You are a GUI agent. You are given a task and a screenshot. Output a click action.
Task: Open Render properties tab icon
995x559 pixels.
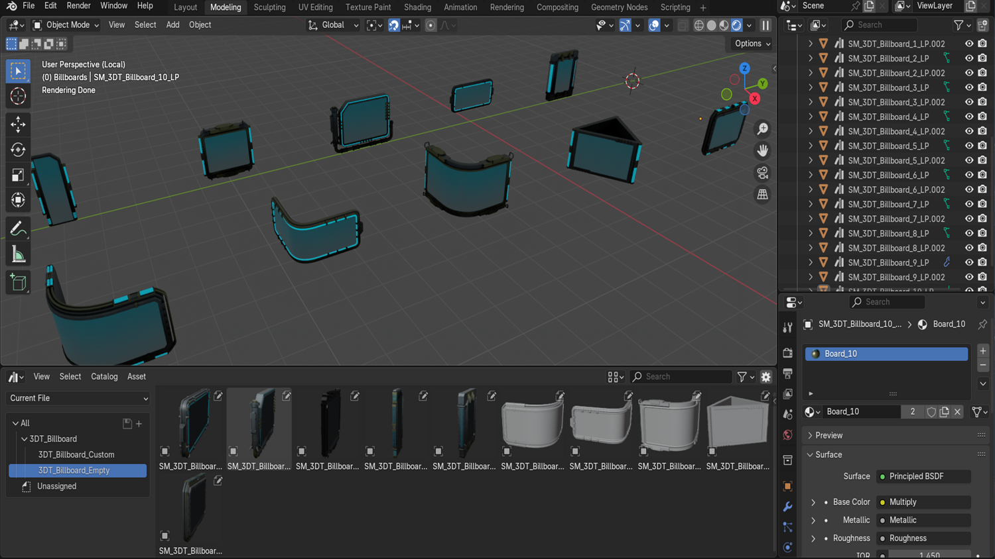pos(787,352)
